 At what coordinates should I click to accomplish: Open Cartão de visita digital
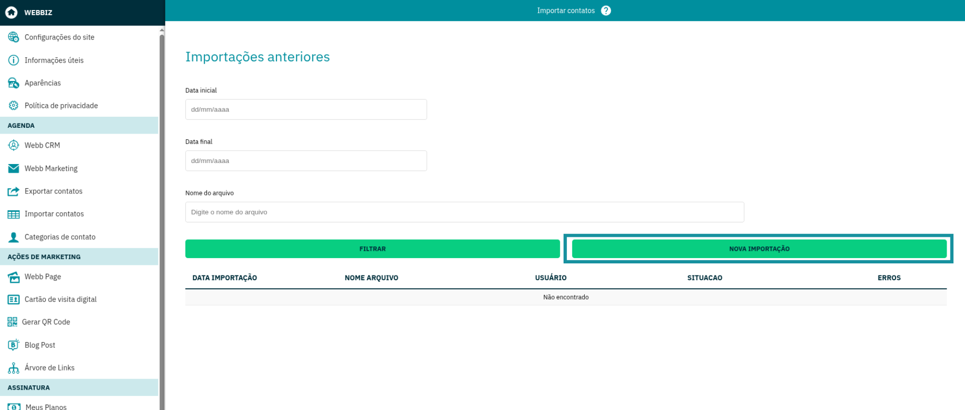[x=60, y=300]
